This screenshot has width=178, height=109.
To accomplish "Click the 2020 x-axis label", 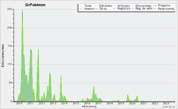I will [132, 103].
